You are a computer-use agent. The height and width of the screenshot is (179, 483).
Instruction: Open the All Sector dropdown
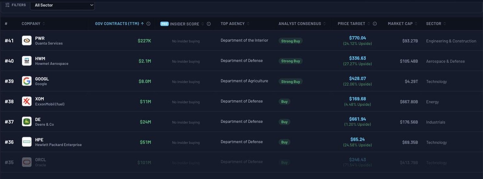click(x=62, y=5)
